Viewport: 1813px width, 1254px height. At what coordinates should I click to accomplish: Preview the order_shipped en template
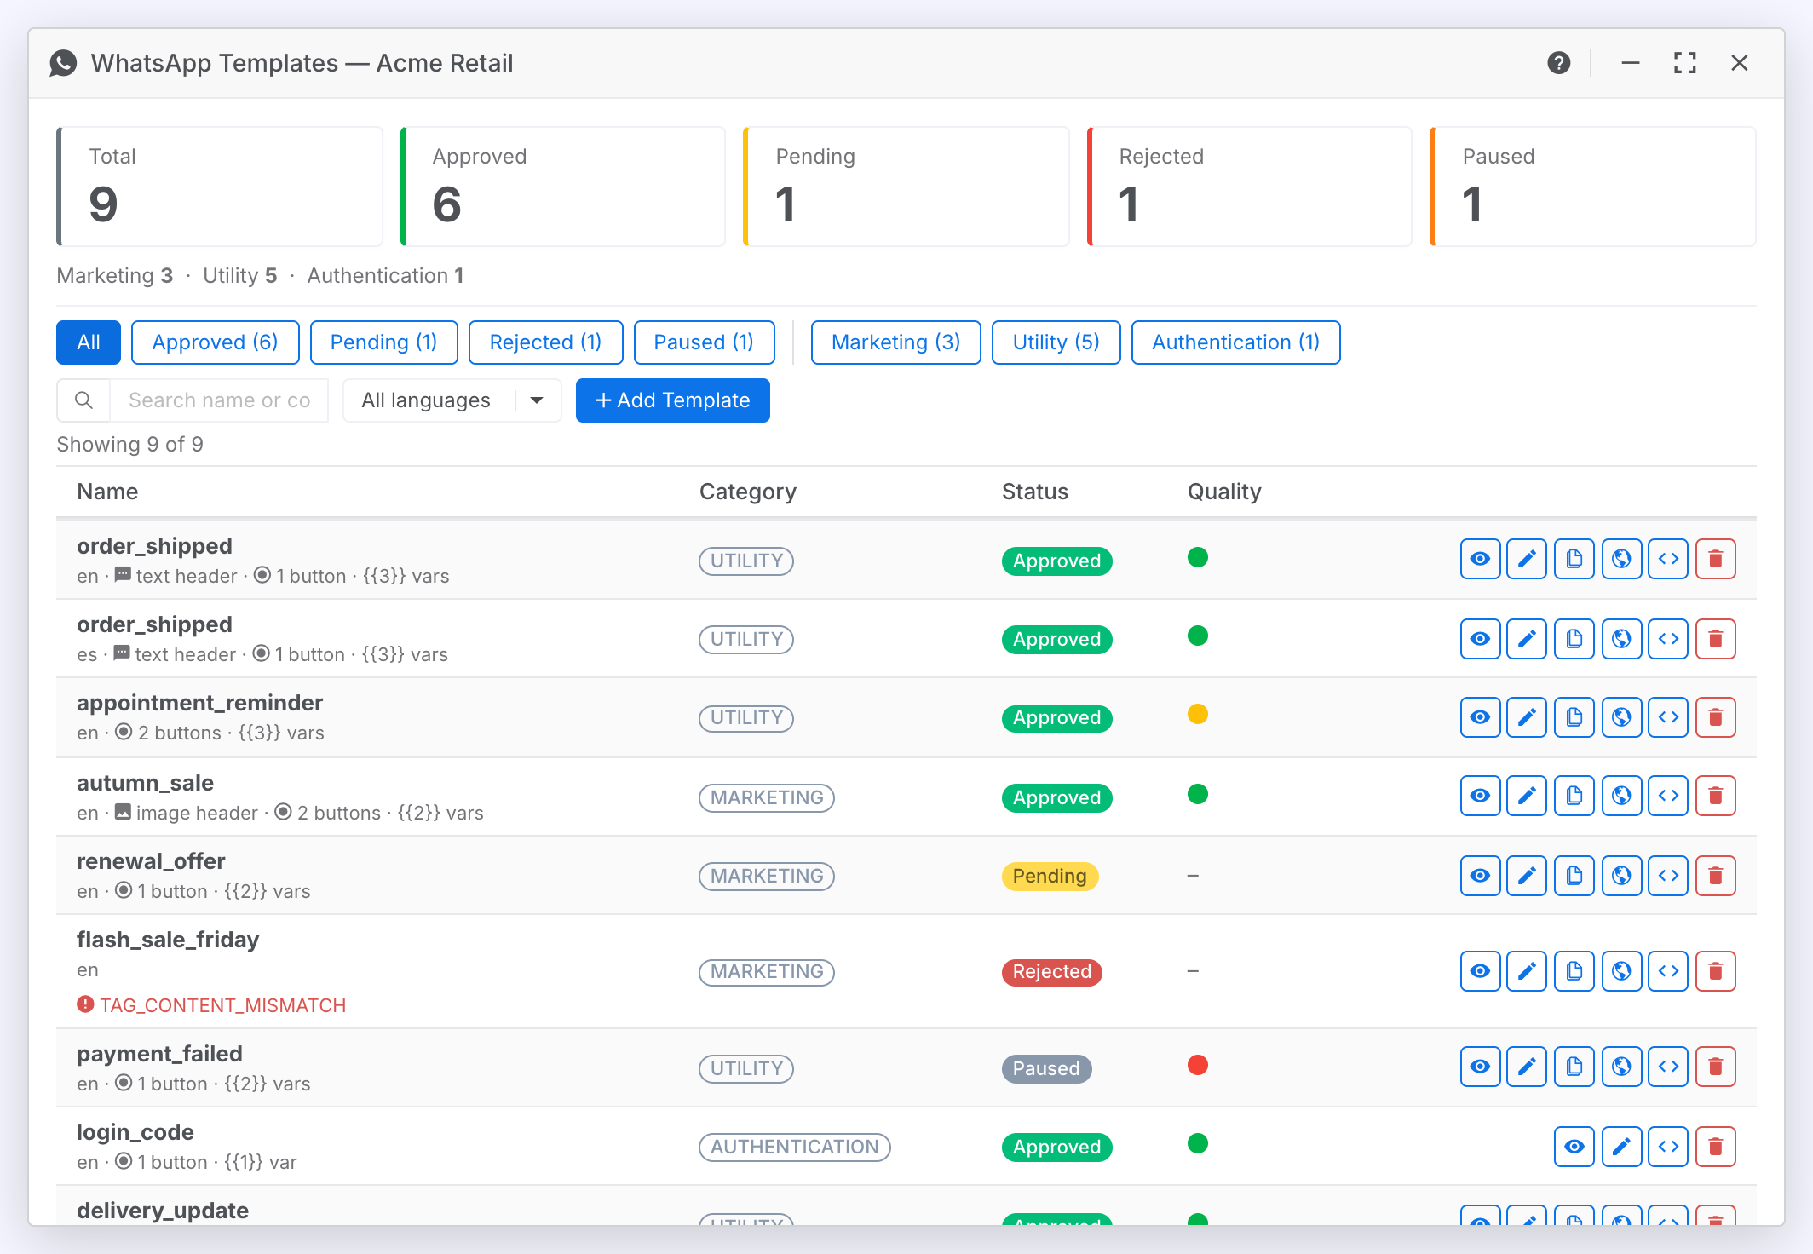click(x=1480, y=559)
